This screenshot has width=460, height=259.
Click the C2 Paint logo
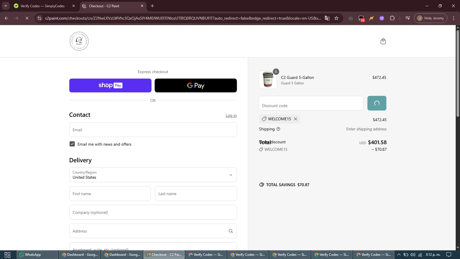coord(79,41)
